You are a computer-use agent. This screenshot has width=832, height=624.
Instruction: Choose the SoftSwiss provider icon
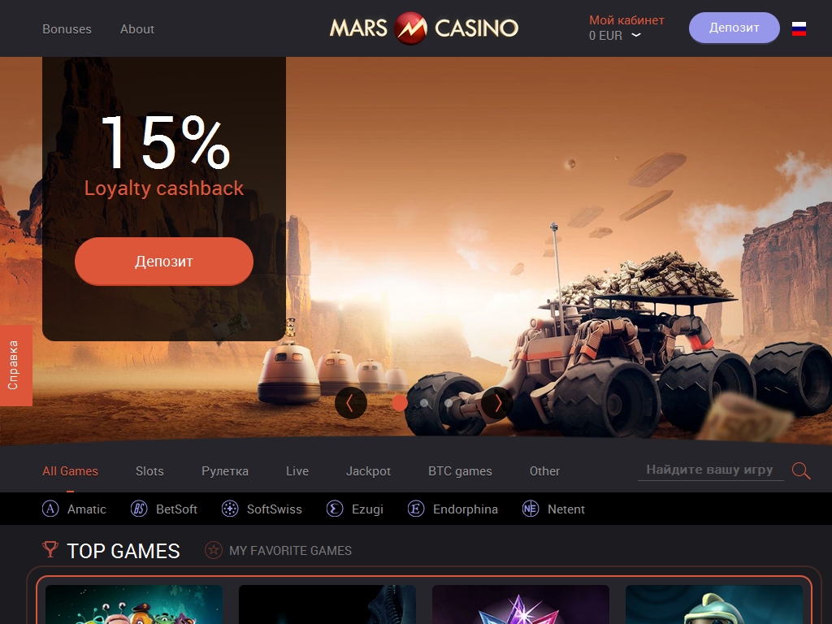(230, 509)
